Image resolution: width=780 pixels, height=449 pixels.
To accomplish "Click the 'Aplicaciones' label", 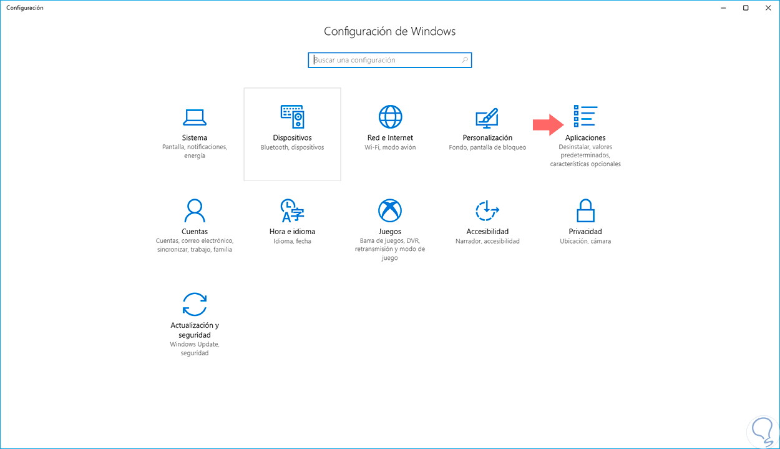I will (585, 138).
